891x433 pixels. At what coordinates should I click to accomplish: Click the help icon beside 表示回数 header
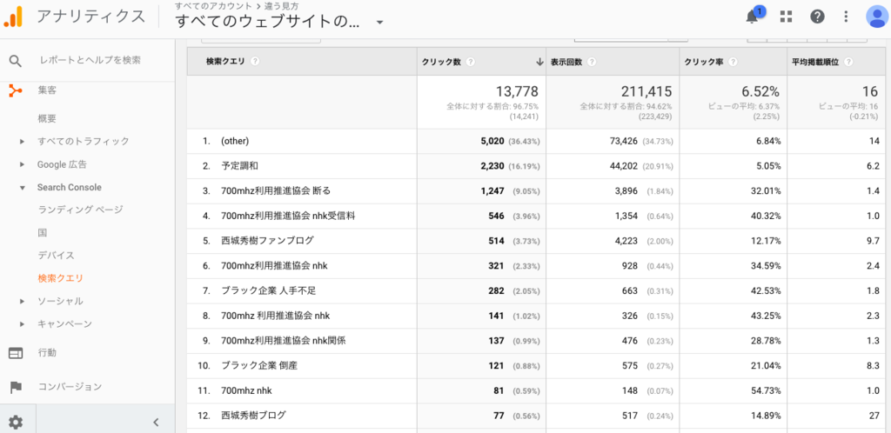tap(592, 62)
